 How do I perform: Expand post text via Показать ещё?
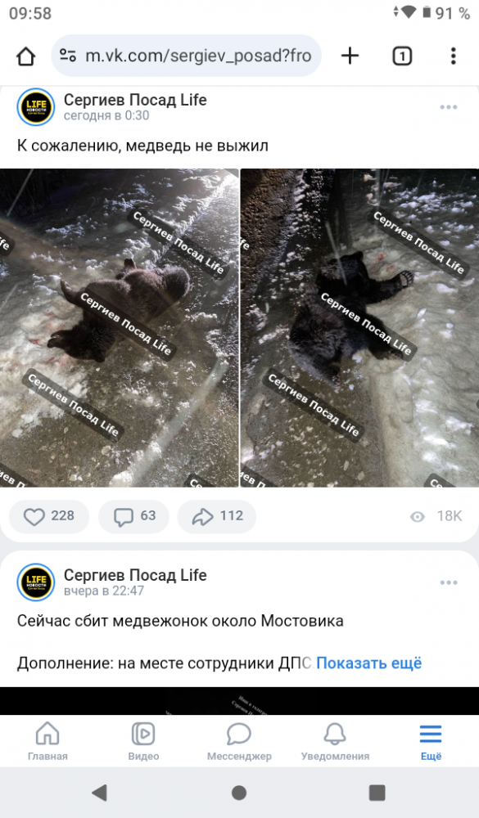[x=368, y=663]
